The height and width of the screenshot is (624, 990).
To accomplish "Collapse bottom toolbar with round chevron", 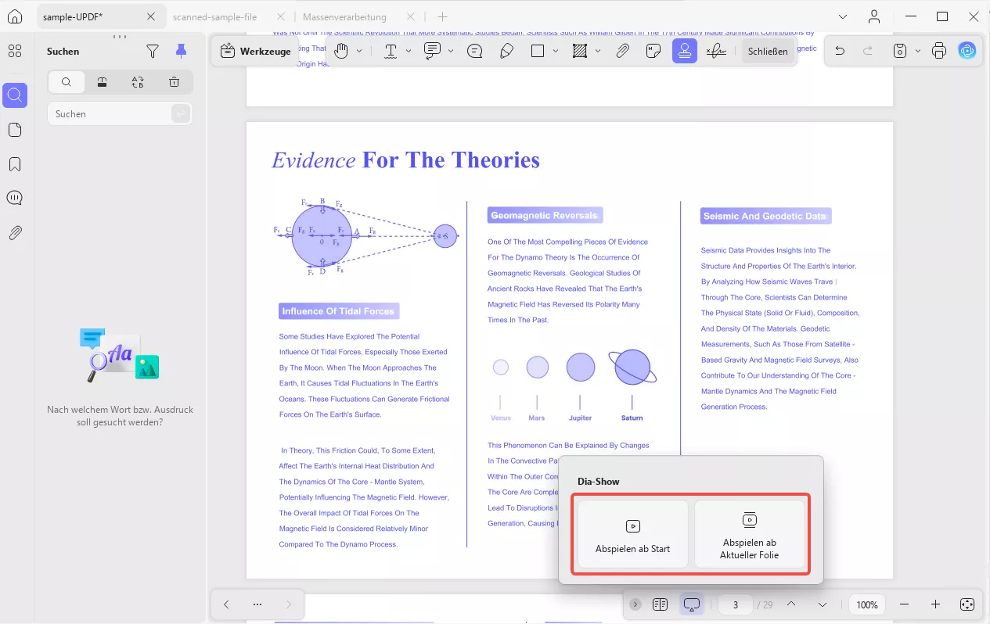I will [635, 604].
